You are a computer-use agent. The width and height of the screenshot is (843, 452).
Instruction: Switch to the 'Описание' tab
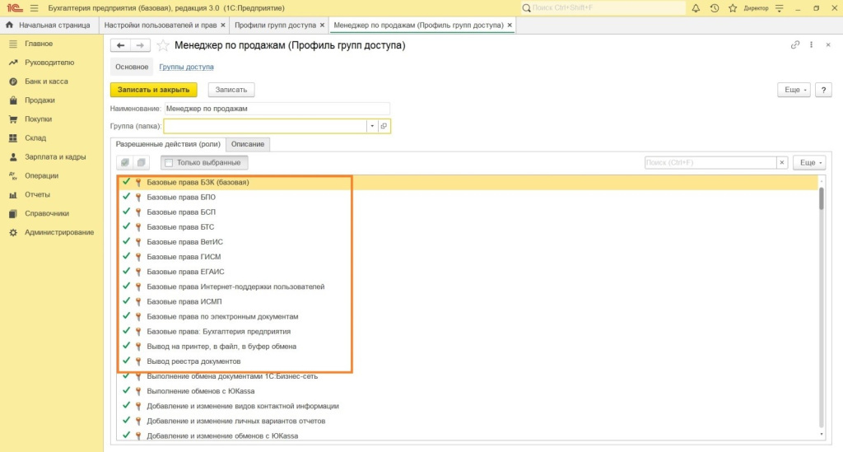pyautogui.click(x=248, y=144)
